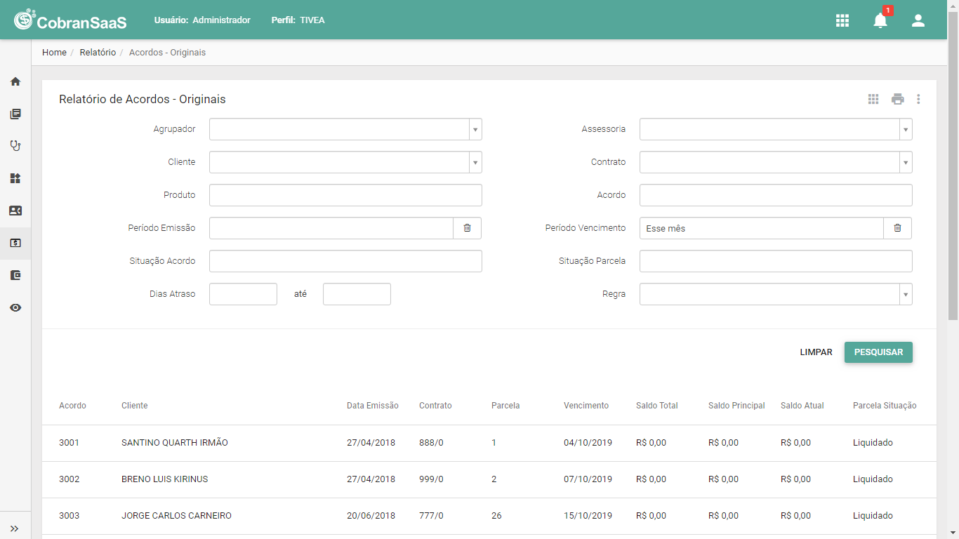Viewport: 959px width, 539px height.
Task: Open the notifications bell
Action: [880, 20]
